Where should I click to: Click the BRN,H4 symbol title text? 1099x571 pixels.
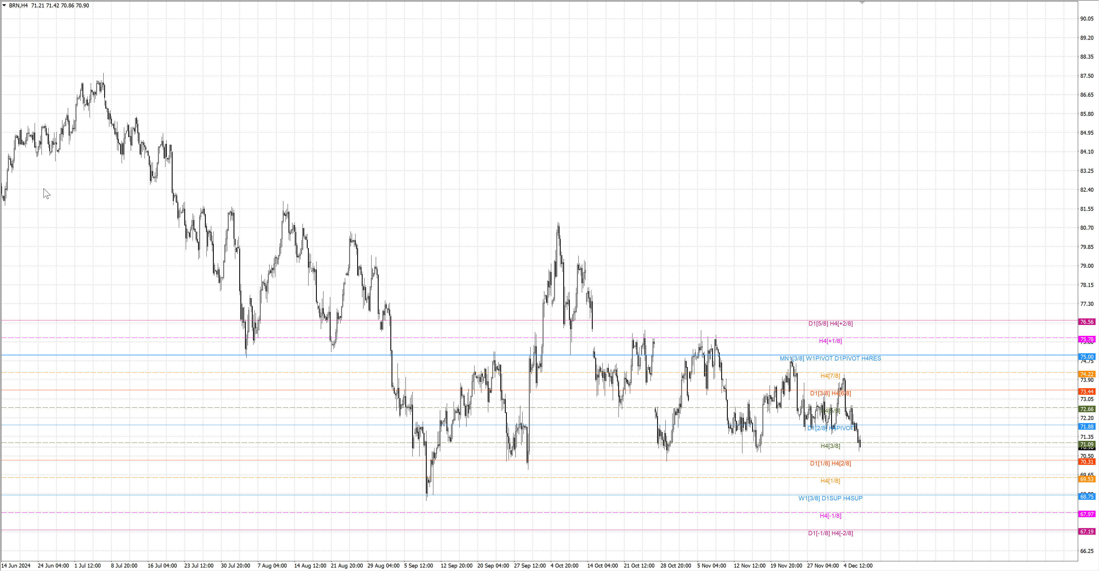pos(18,5)
